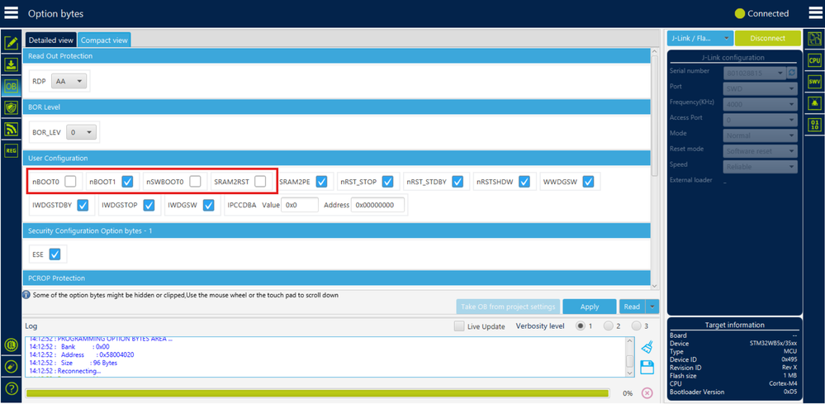This screenshot has height=404, width=825.
Task: Collapse the BOR Level section header
Action: point(336,107)
